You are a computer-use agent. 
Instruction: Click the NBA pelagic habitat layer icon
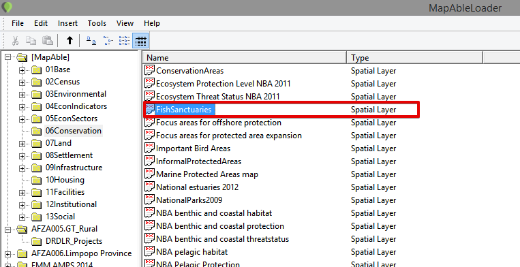coord(149,251)
